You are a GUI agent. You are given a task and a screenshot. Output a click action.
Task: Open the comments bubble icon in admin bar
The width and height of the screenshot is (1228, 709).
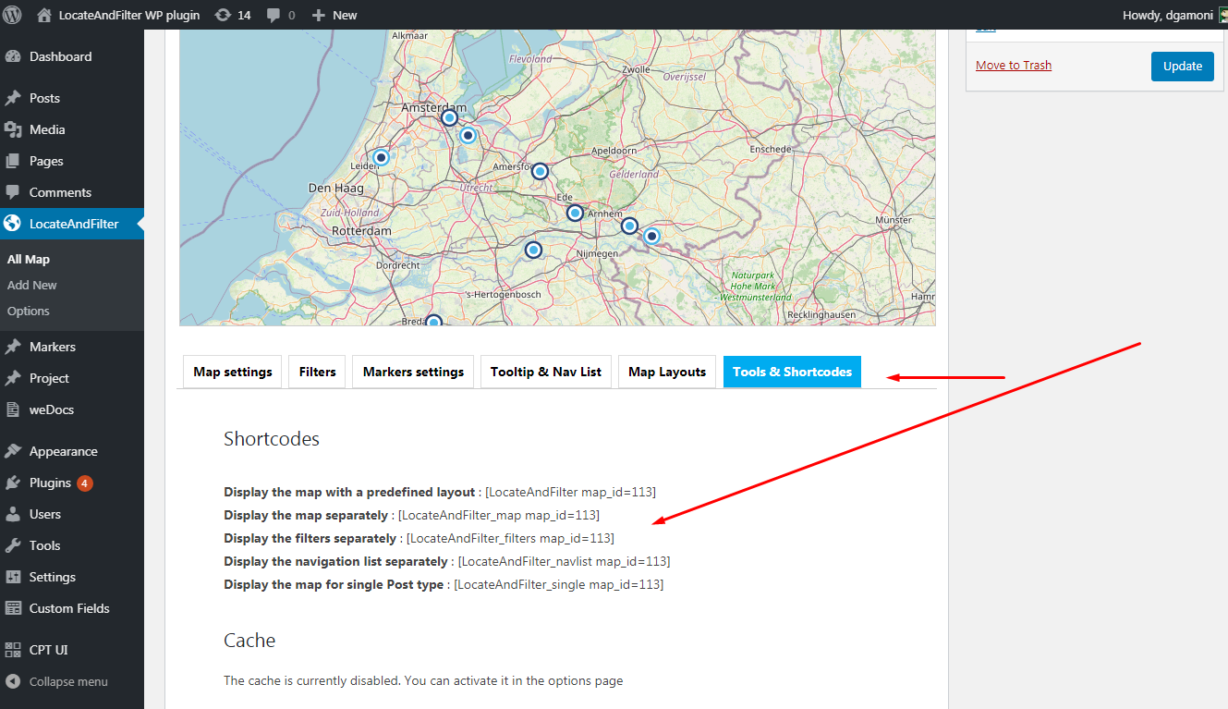point(274,15)
